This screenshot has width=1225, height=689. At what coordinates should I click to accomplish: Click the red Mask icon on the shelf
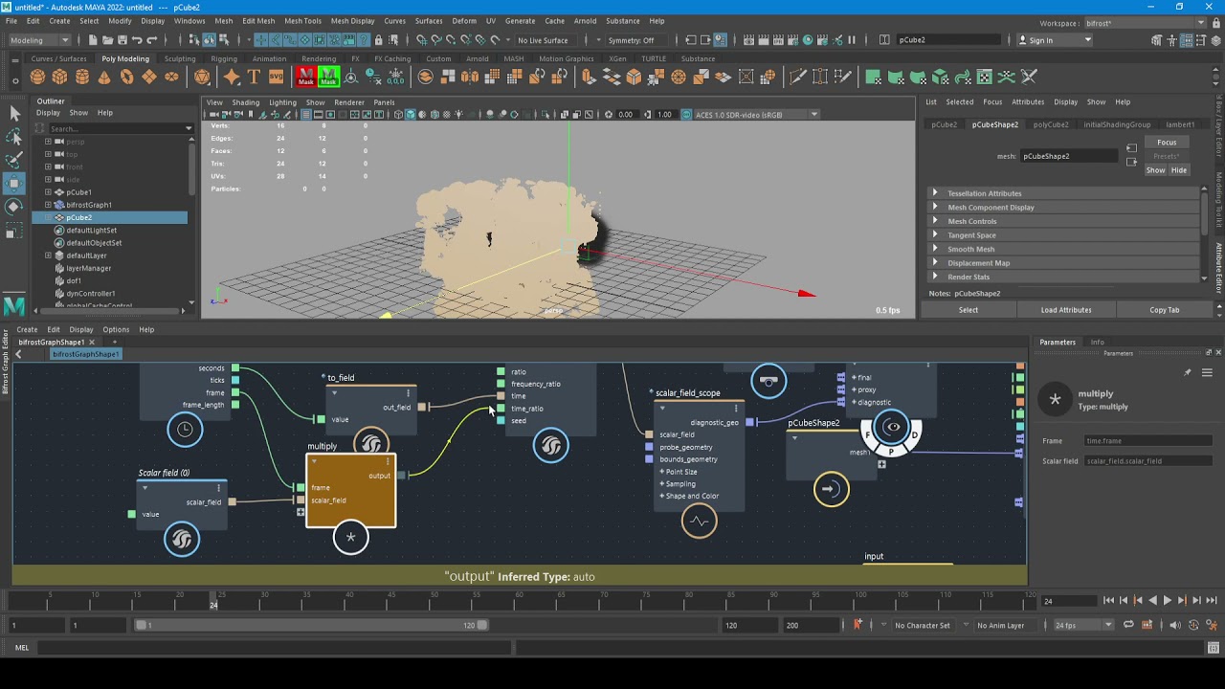click(x=305, y=77)
